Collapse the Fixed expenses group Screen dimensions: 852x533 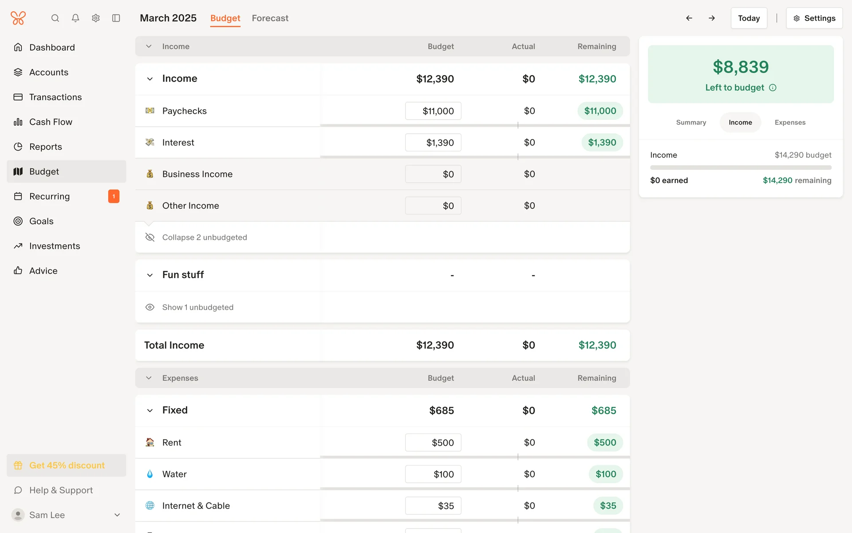pyautogui.click(x=150, y=410)
